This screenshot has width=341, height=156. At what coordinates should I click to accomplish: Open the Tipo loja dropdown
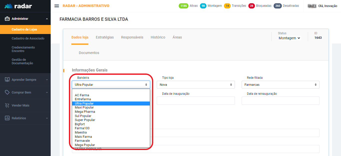click(x=196, y=85)
